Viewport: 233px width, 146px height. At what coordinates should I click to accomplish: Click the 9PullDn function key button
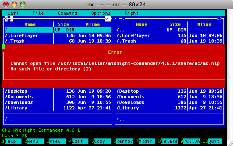point(190,141)
